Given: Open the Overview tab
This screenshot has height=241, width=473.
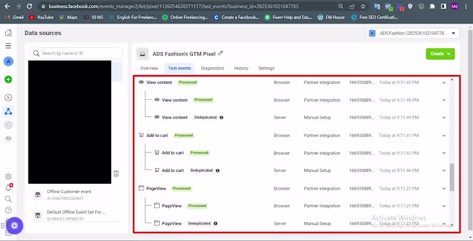Looking at the screenshot, I should click(149, 69).
